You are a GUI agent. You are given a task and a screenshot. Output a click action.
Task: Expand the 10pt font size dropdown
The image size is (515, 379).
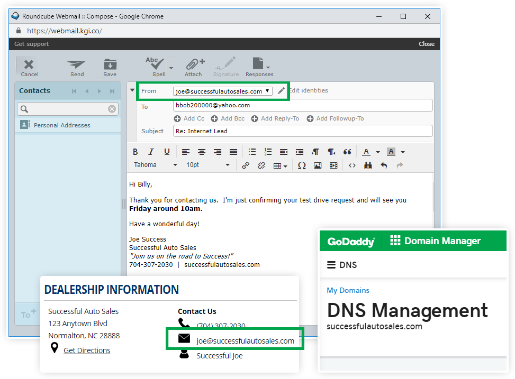click(207, 165)
